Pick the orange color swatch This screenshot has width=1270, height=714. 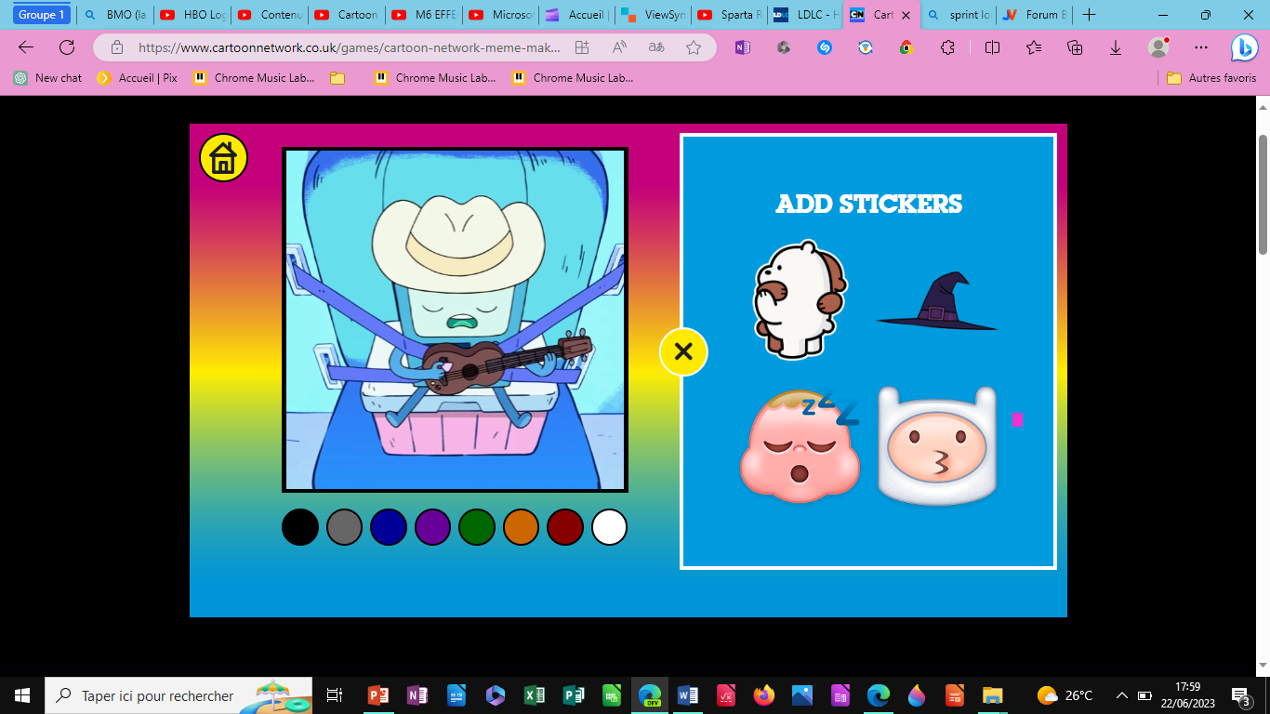coord(521,527)
